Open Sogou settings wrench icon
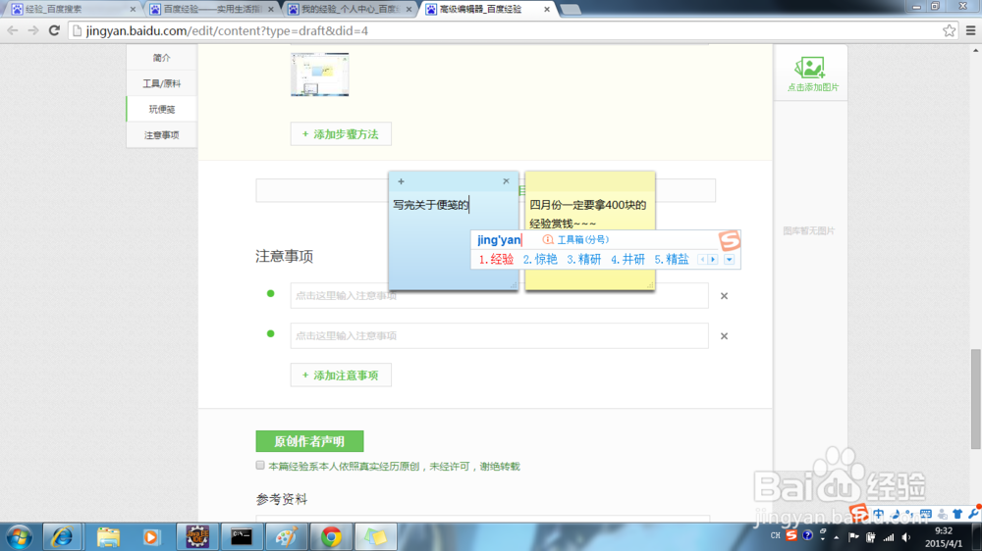Screen dimensions: 982x551 pyautogui.click(x=972, y=514)
